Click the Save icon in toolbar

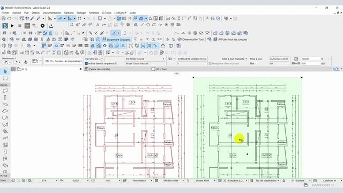point(4,19)
